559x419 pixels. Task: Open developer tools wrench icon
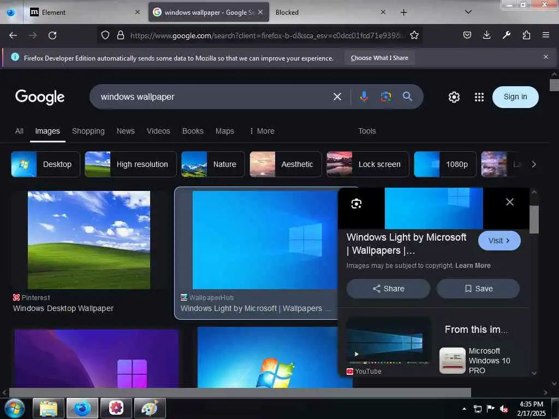[507, 35]
